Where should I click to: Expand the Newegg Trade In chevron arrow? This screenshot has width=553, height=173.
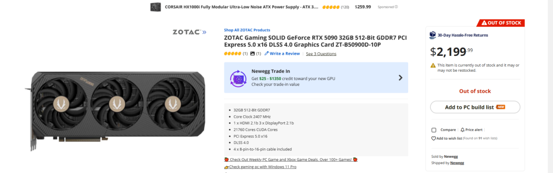coord(400,78)
